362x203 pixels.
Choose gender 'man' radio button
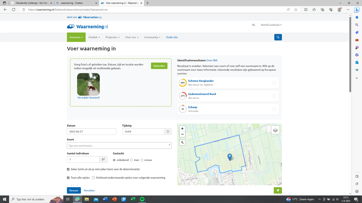(132, 160)
